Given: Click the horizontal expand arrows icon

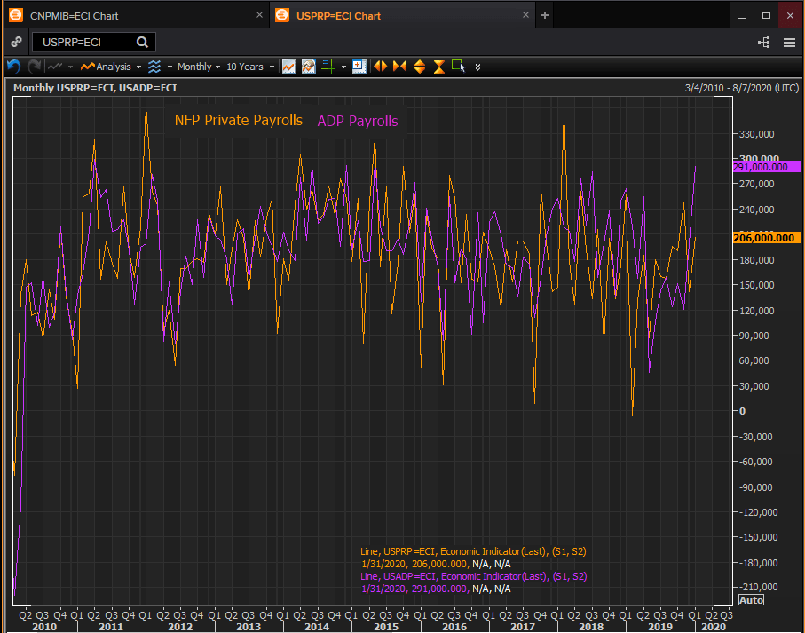Looking at the screenshot, I should point(380,67).
